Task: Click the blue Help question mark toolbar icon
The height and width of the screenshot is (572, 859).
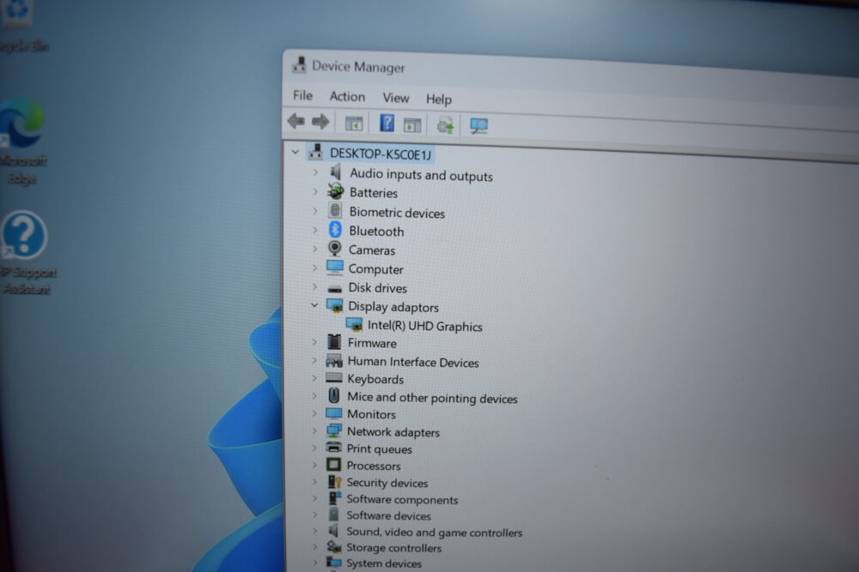Action: (x=387, y=123)
